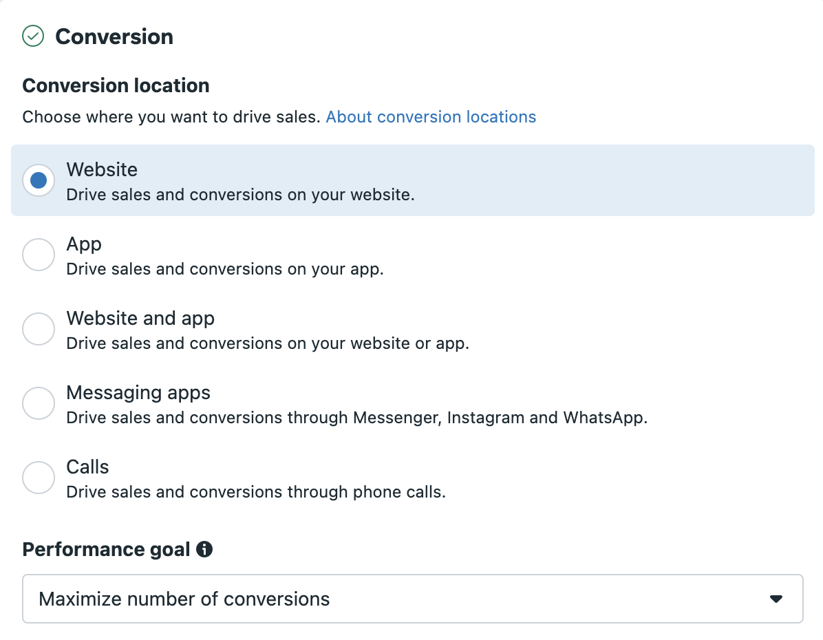Click the 'Website' option title
Screen dimensions: 823x640
[x=102, y=169]
